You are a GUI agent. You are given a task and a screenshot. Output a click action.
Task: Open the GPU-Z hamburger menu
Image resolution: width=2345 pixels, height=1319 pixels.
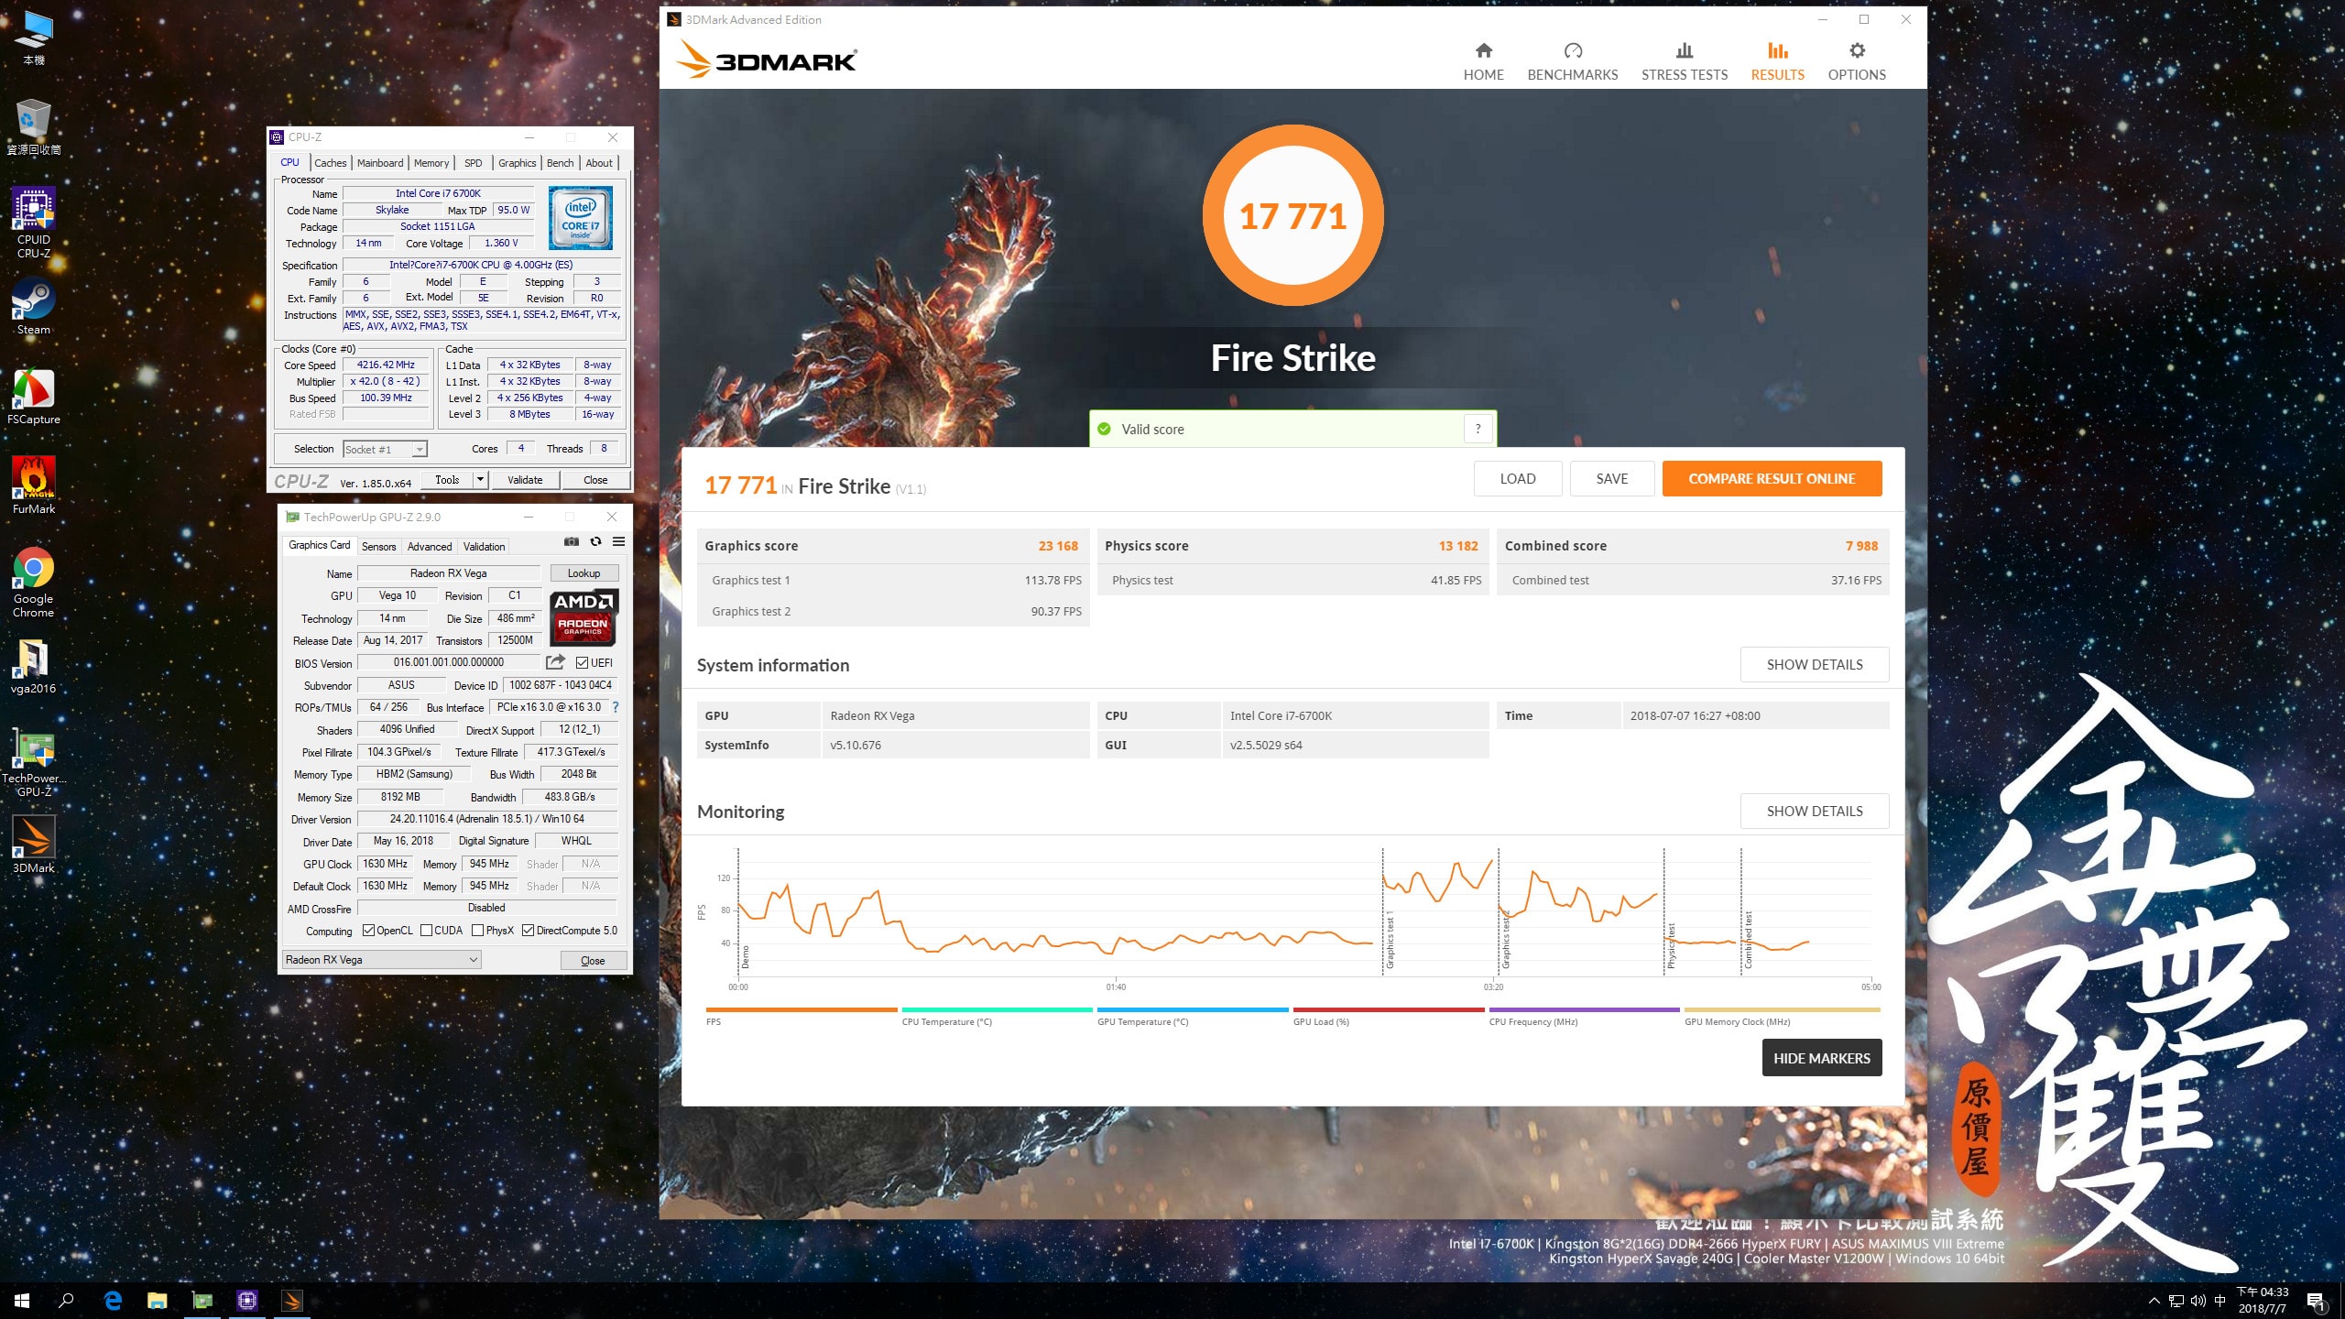click(619, 541)
